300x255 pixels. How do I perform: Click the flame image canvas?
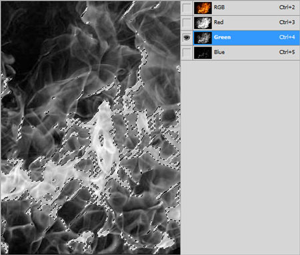[91, 128]
